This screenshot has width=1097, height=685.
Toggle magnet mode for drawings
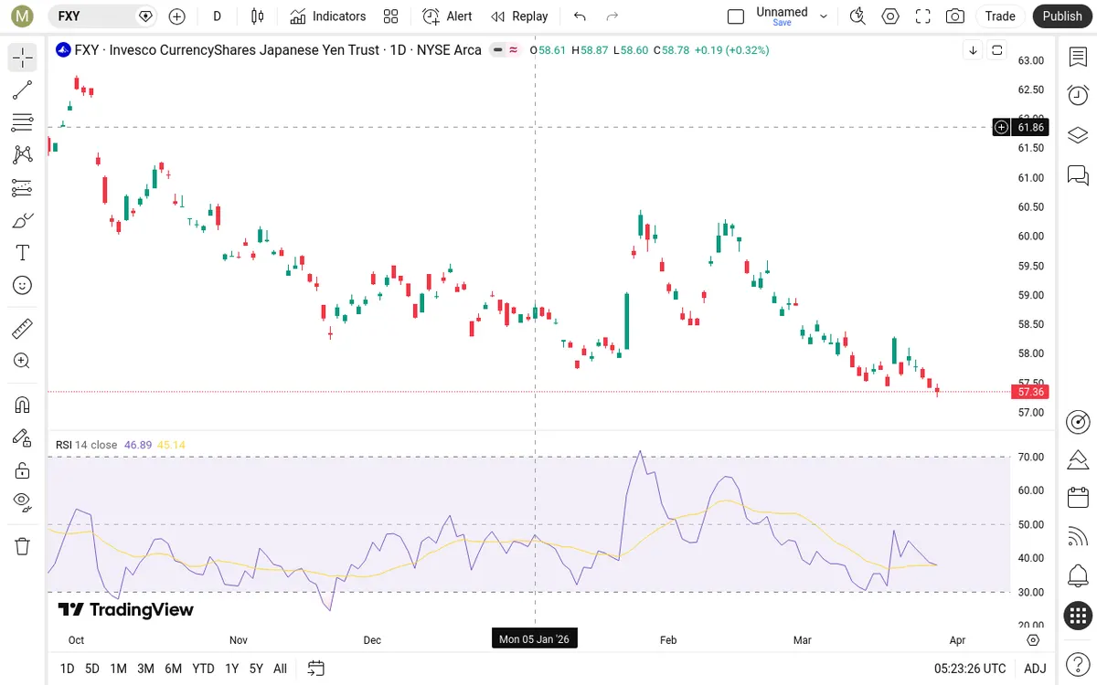pos(23,404)
